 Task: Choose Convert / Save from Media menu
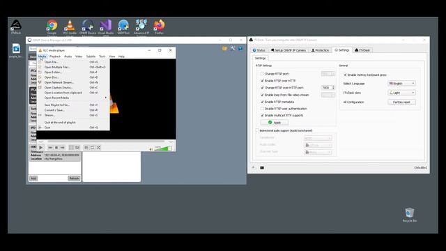tap(73, 110)
